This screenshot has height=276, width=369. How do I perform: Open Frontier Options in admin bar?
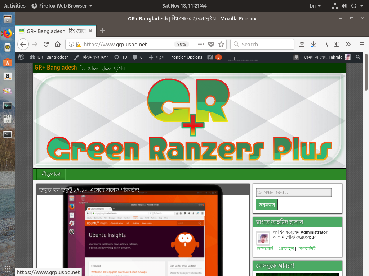click(186, 57)
